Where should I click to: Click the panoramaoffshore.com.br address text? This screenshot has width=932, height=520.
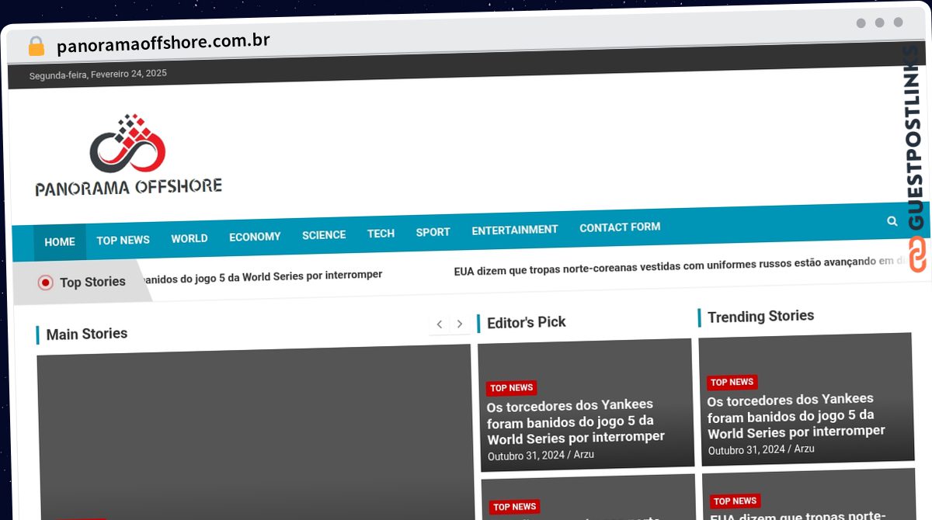tap(163, 43)
